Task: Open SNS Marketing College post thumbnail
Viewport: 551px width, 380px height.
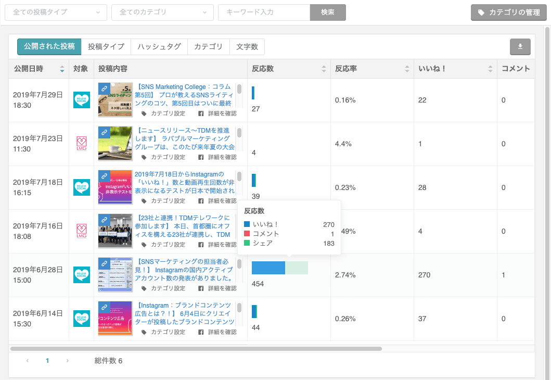Action: (x=116, y=100)
